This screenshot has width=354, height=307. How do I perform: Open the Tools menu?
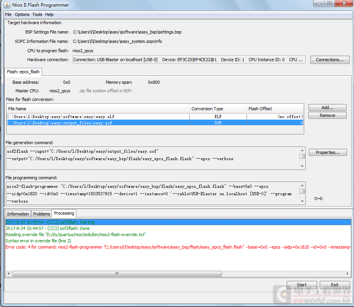pos(37,14)
